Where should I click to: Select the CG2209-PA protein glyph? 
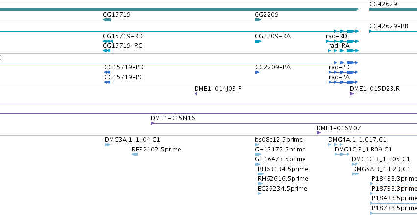[257, 72]
